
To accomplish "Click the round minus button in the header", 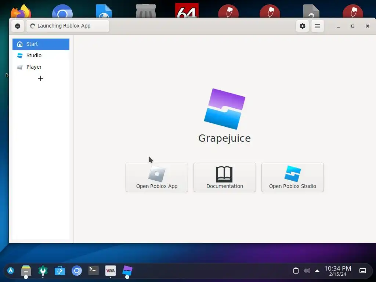I will tap(18, 26).
